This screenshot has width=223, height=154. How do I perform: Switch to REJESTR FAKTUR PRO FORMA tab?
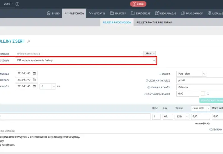[x=155, y=22]
